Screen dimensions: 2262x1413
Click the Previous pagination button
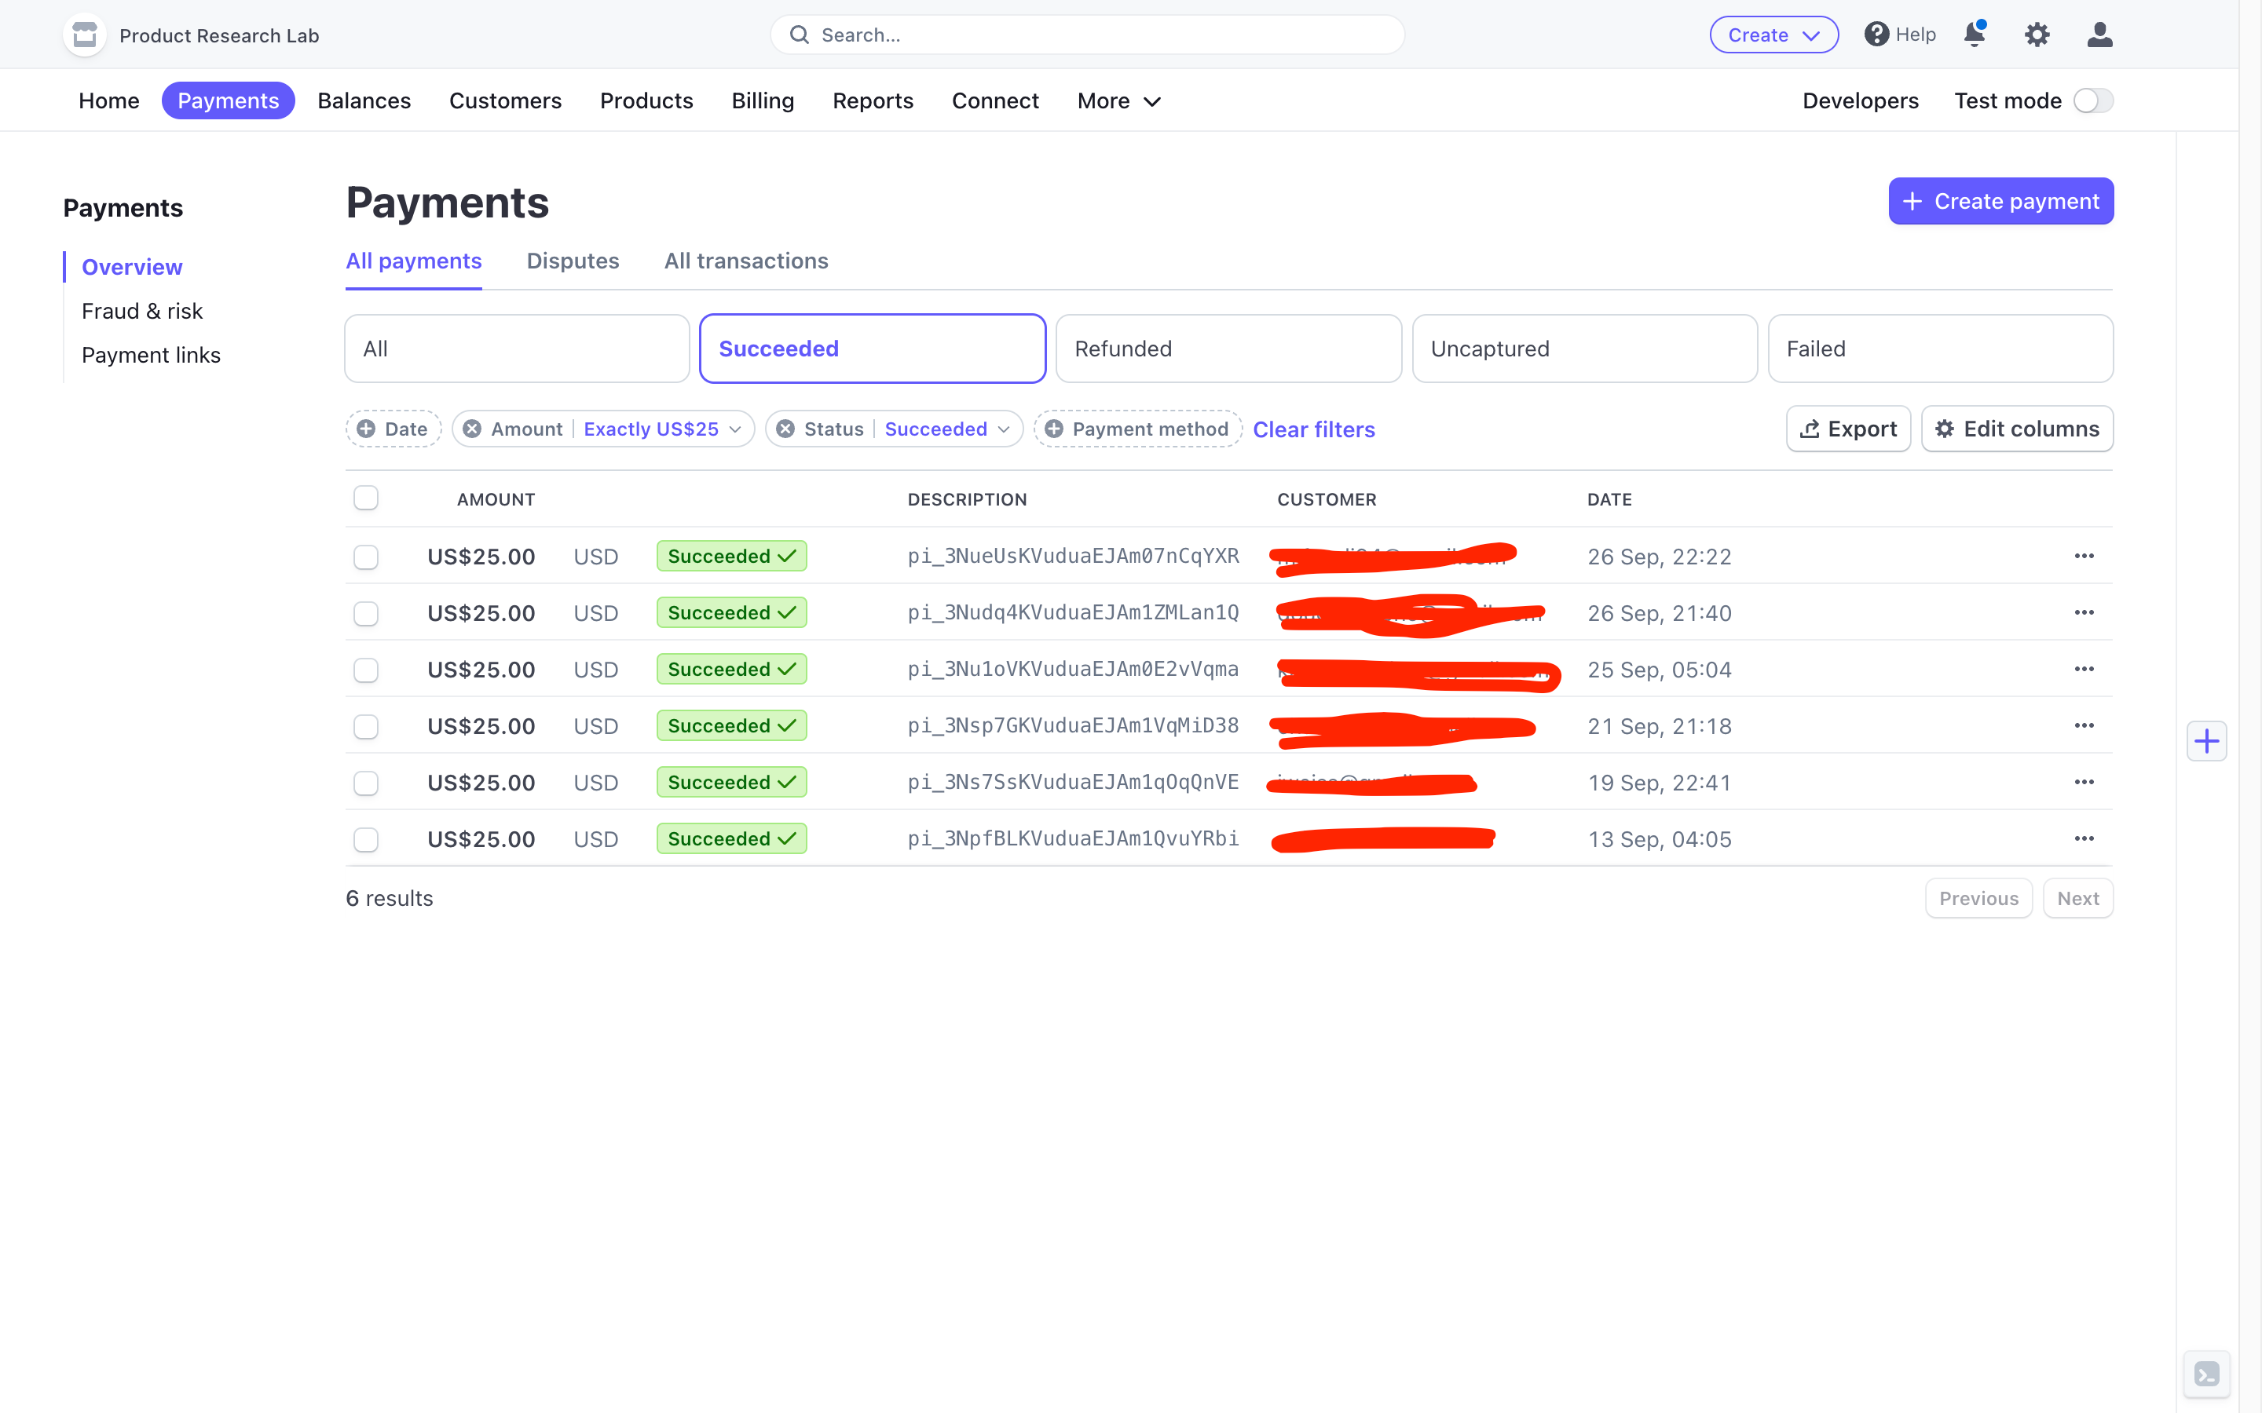1978,898
